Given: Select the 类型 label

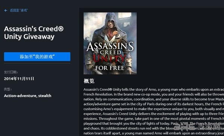Looking at the screenshot, I should tap(8, 89).
